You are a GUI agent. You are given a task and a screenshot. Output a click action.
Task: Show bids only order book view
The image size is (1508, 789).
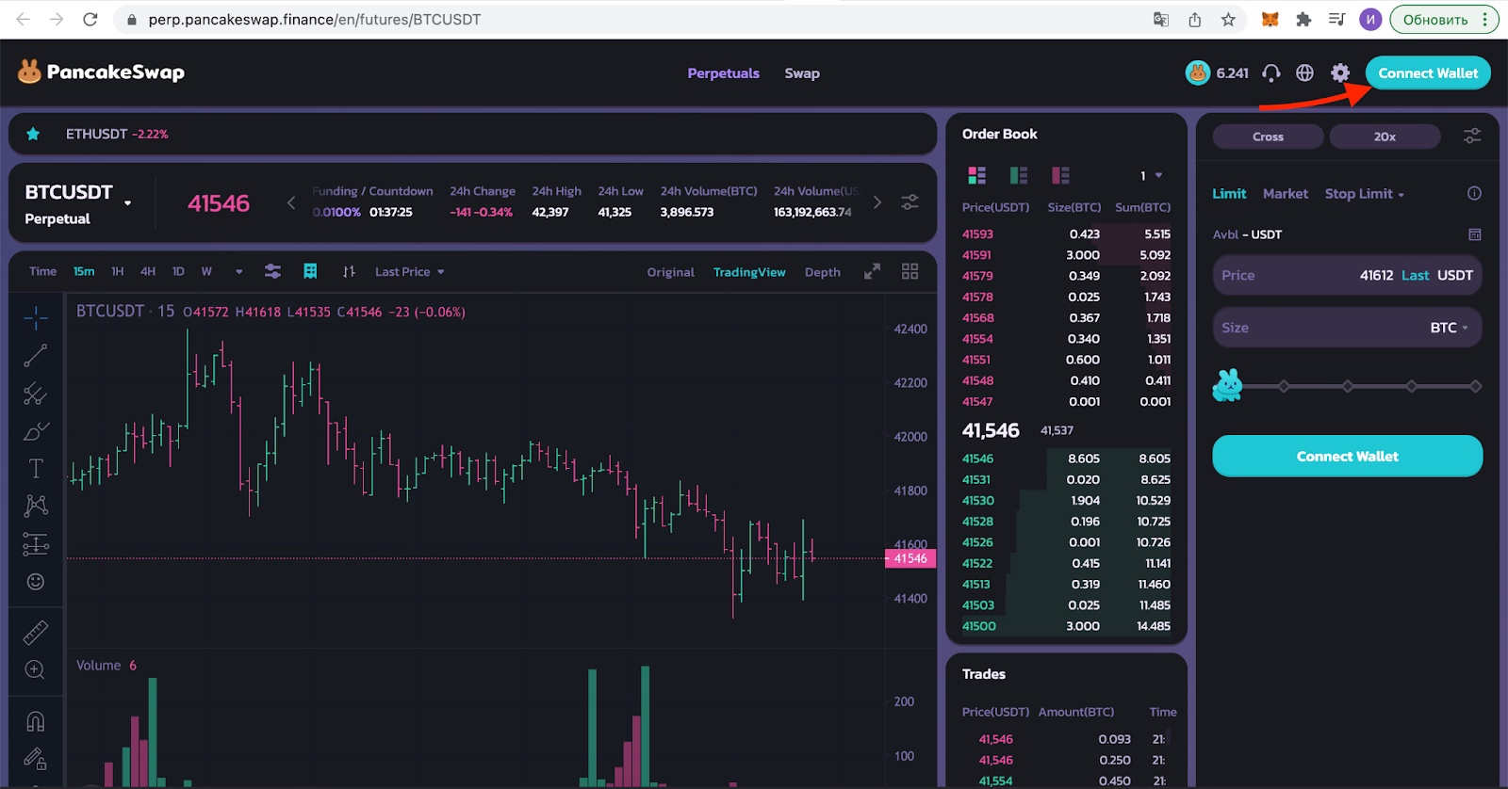click(x=1018, y=175)
